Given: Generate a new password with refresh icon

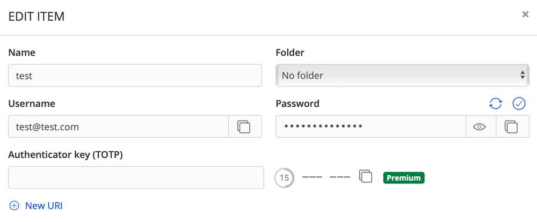Looking at the screenshot, I should point(496,103).
